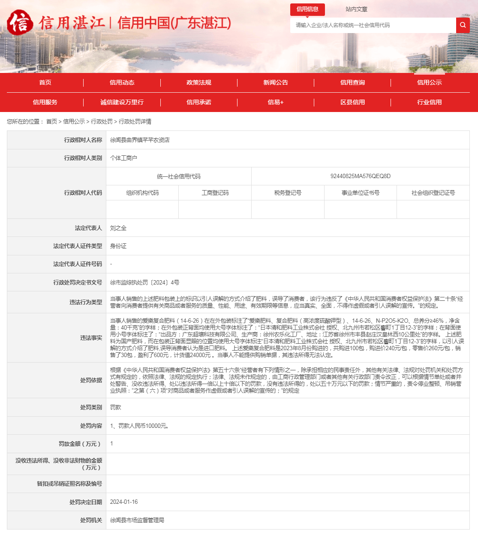Click the 信用公示 breadcrumb link

point(74,122)
